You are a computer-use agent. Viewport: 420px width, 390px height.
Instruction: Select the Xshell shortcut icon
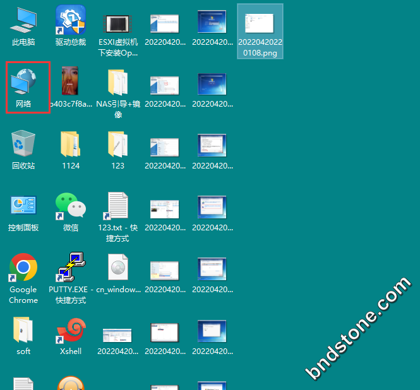click(x=71, y=335)
